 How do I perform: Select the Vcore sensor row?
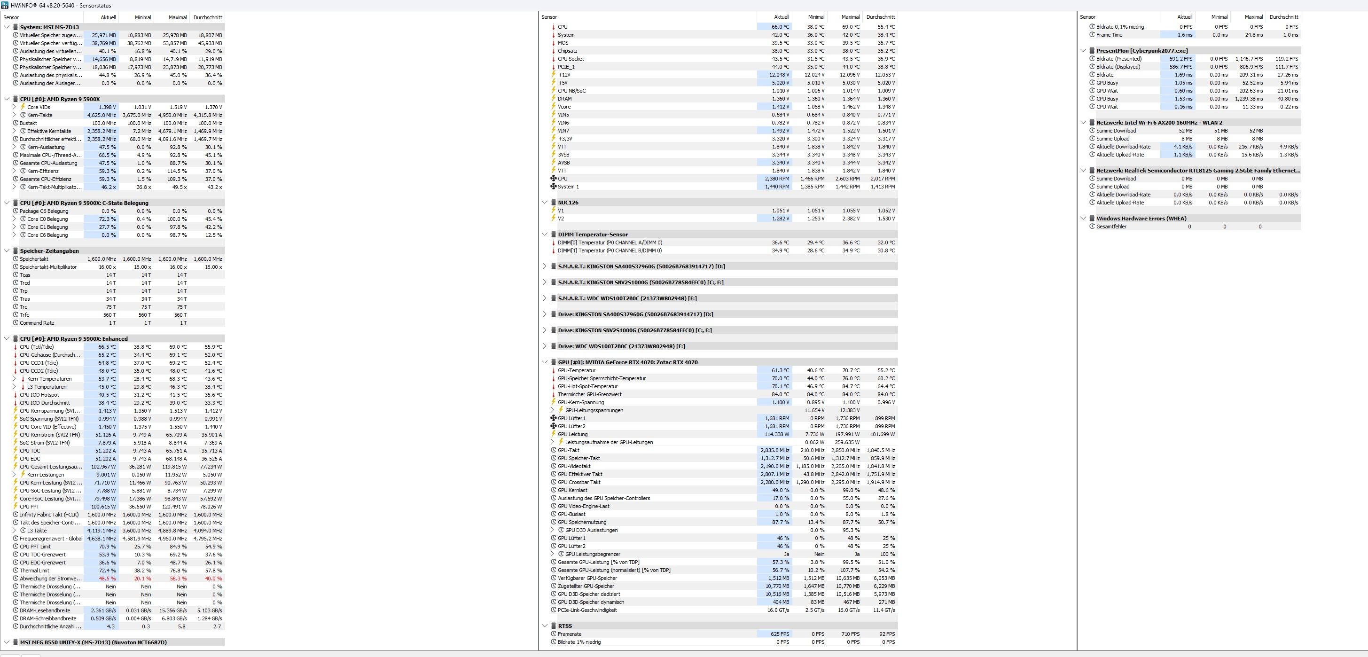point(564,107)
